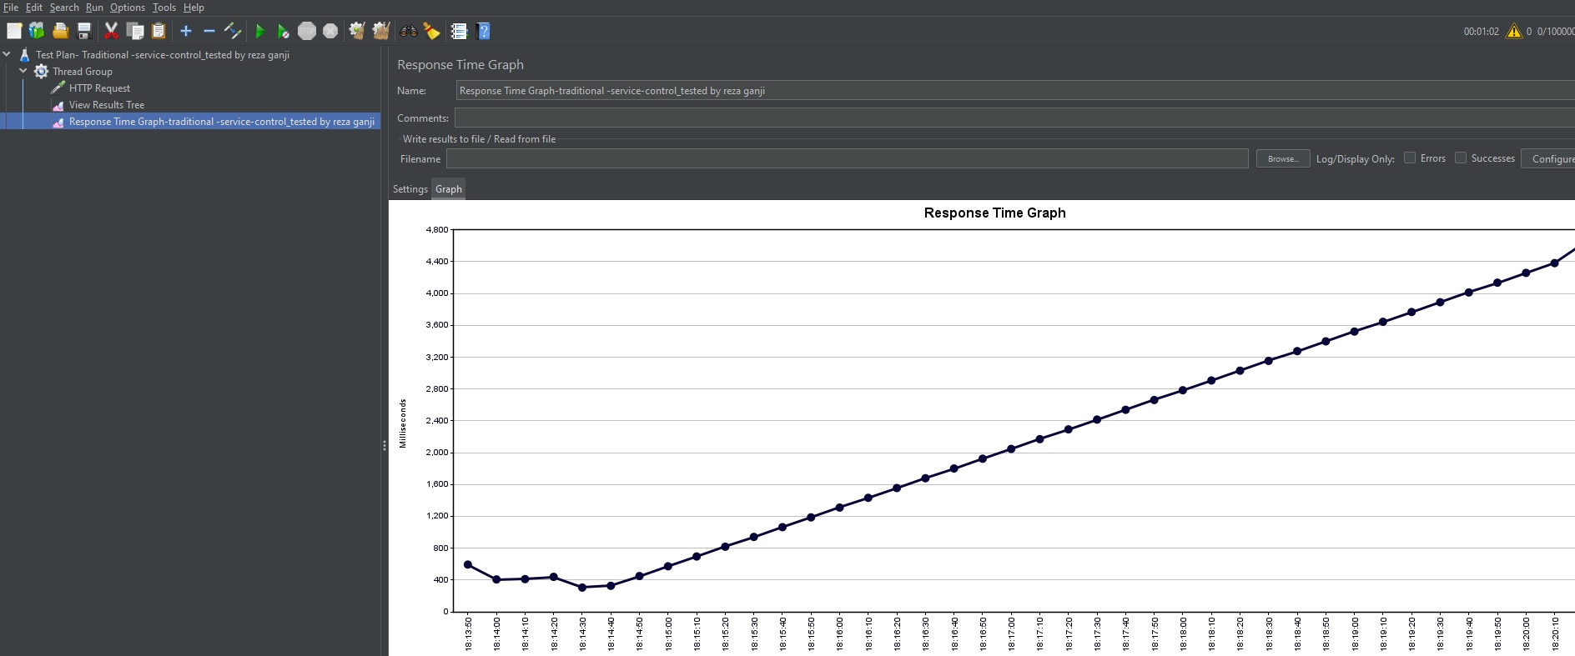This screenshot has width=1575, height=656.
Task: Click into the Comments input field
Action: point(1014,118)
